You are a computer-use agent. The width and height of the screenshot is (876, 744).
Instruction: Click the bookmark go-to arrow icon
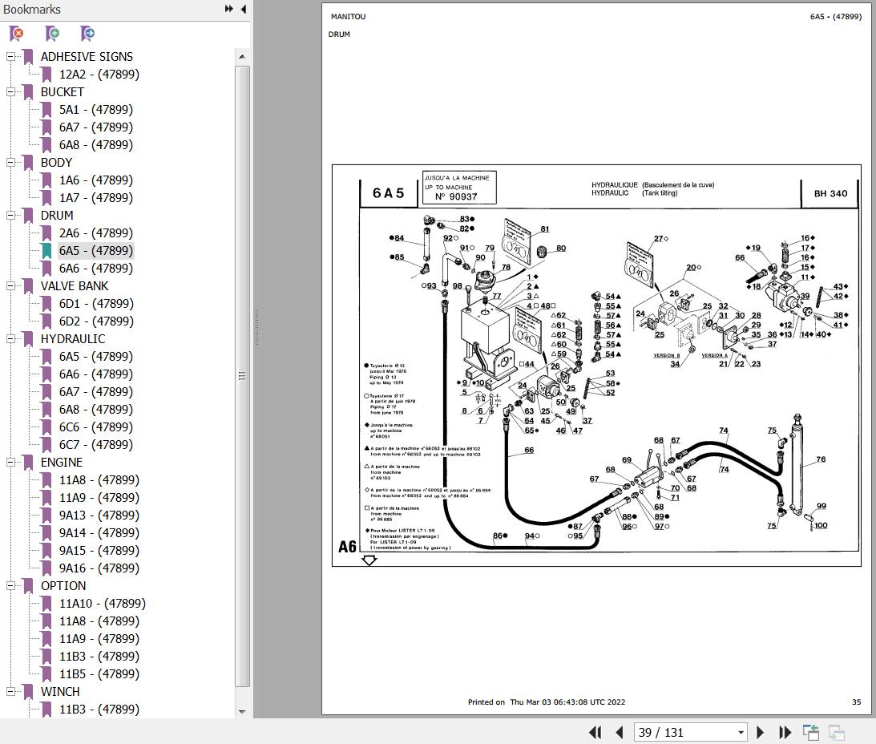pos(87,34)
